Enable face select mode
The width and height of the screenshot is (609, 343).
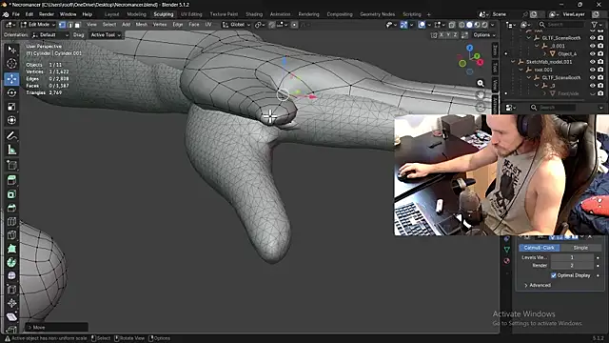pos(77,25)
